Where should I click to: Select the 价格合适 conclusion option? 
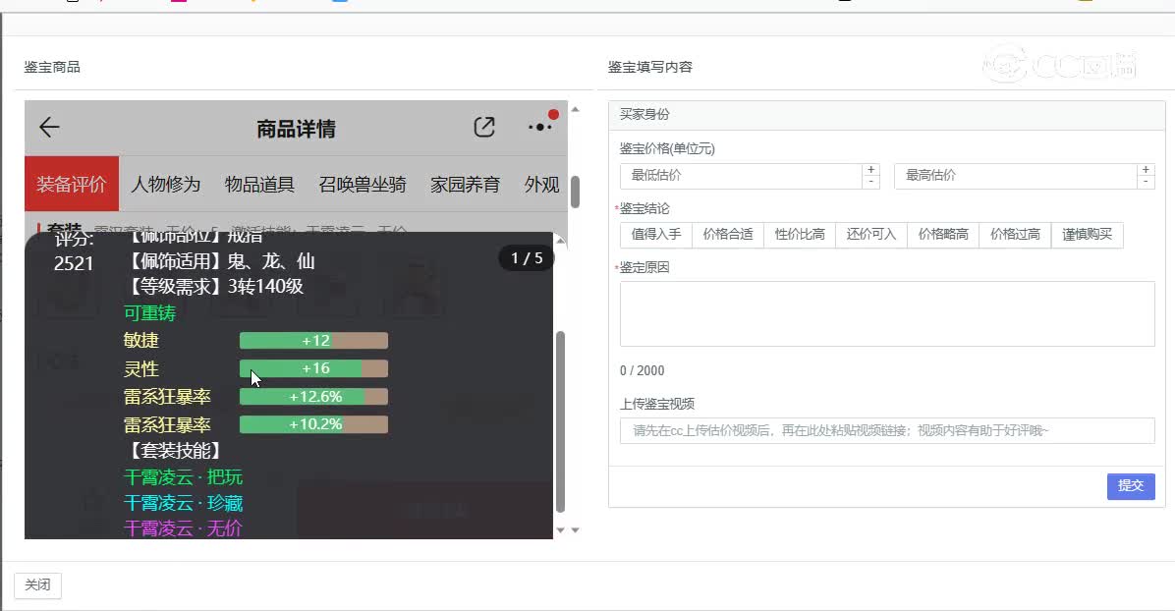pos(728,235)
